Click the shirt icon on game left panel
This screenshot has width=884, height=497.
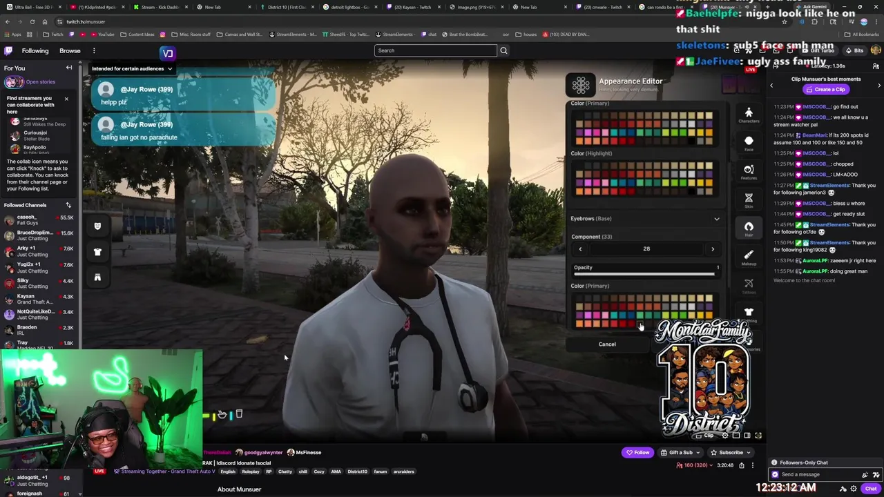click(x=97, y=252)
